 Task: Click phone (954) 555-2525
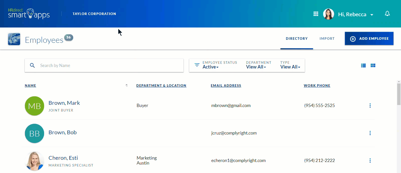[x=320, y=105]
